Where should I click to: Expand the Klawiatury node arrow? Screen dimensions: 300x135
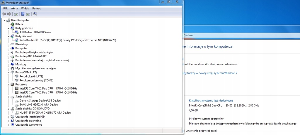8,45
